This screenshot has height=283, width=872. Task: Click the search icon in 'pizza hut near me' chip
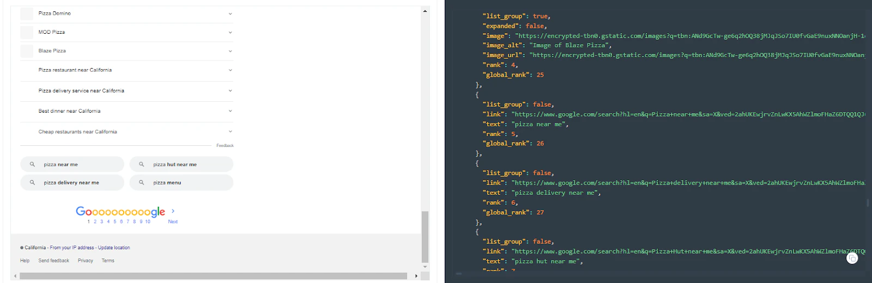(142, 164)
